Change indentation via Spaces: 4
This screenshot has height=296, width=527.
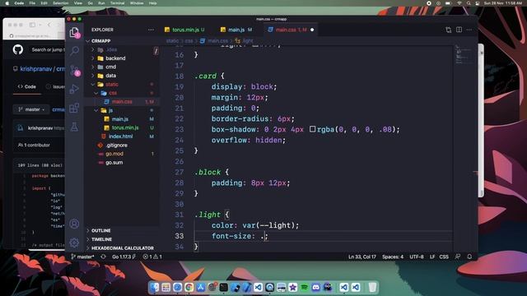coord(393,257)
